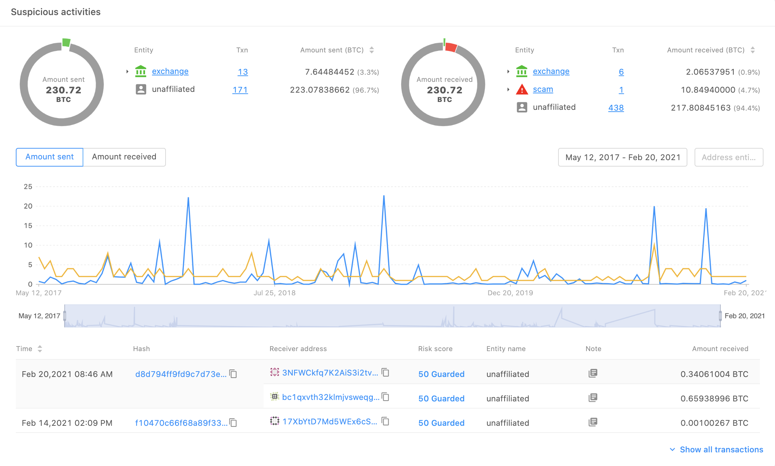Expand the exchange entity under Amount sent
775x466 pixels.
click(127, 71)
